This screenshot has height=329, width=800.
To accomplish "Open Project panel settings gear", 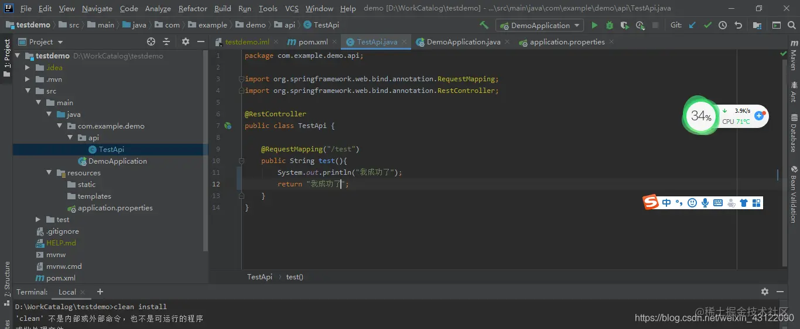I will click(x=186, y=41).
